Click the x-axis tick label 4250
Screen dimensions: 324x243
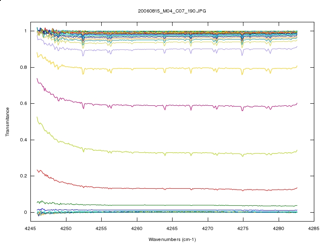click(66, 228)
